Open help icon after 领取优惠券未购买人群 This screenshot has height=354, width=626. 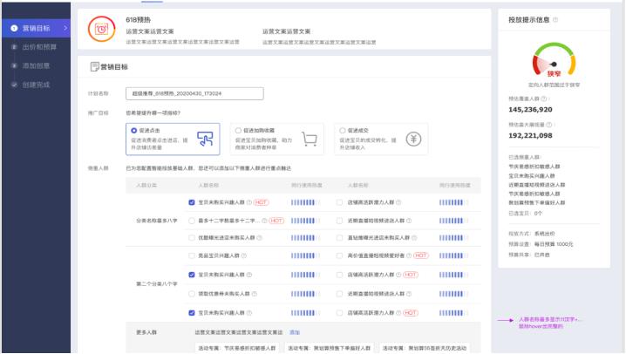pos(255,294)
